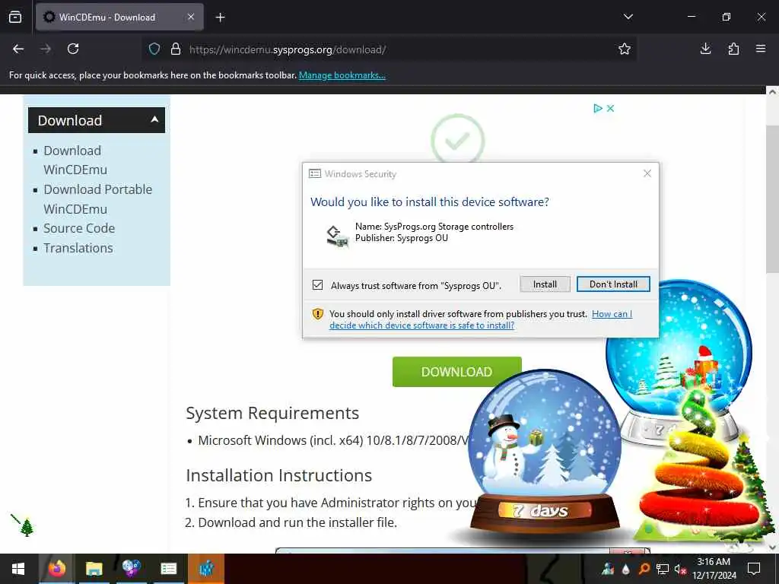
Task: Click Don't Install in the dialog
Action: point(613,284)
